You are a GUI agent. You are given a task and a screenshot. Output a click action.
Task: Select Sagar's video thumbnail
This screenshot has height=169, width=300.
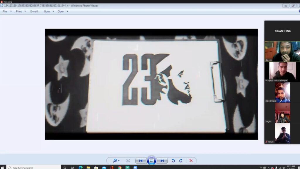[x=282, y=113]
